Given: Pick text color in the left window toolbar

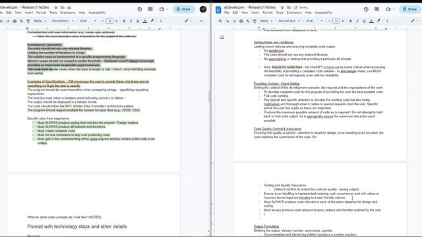Looking at the screenshot, I should 145,21.
